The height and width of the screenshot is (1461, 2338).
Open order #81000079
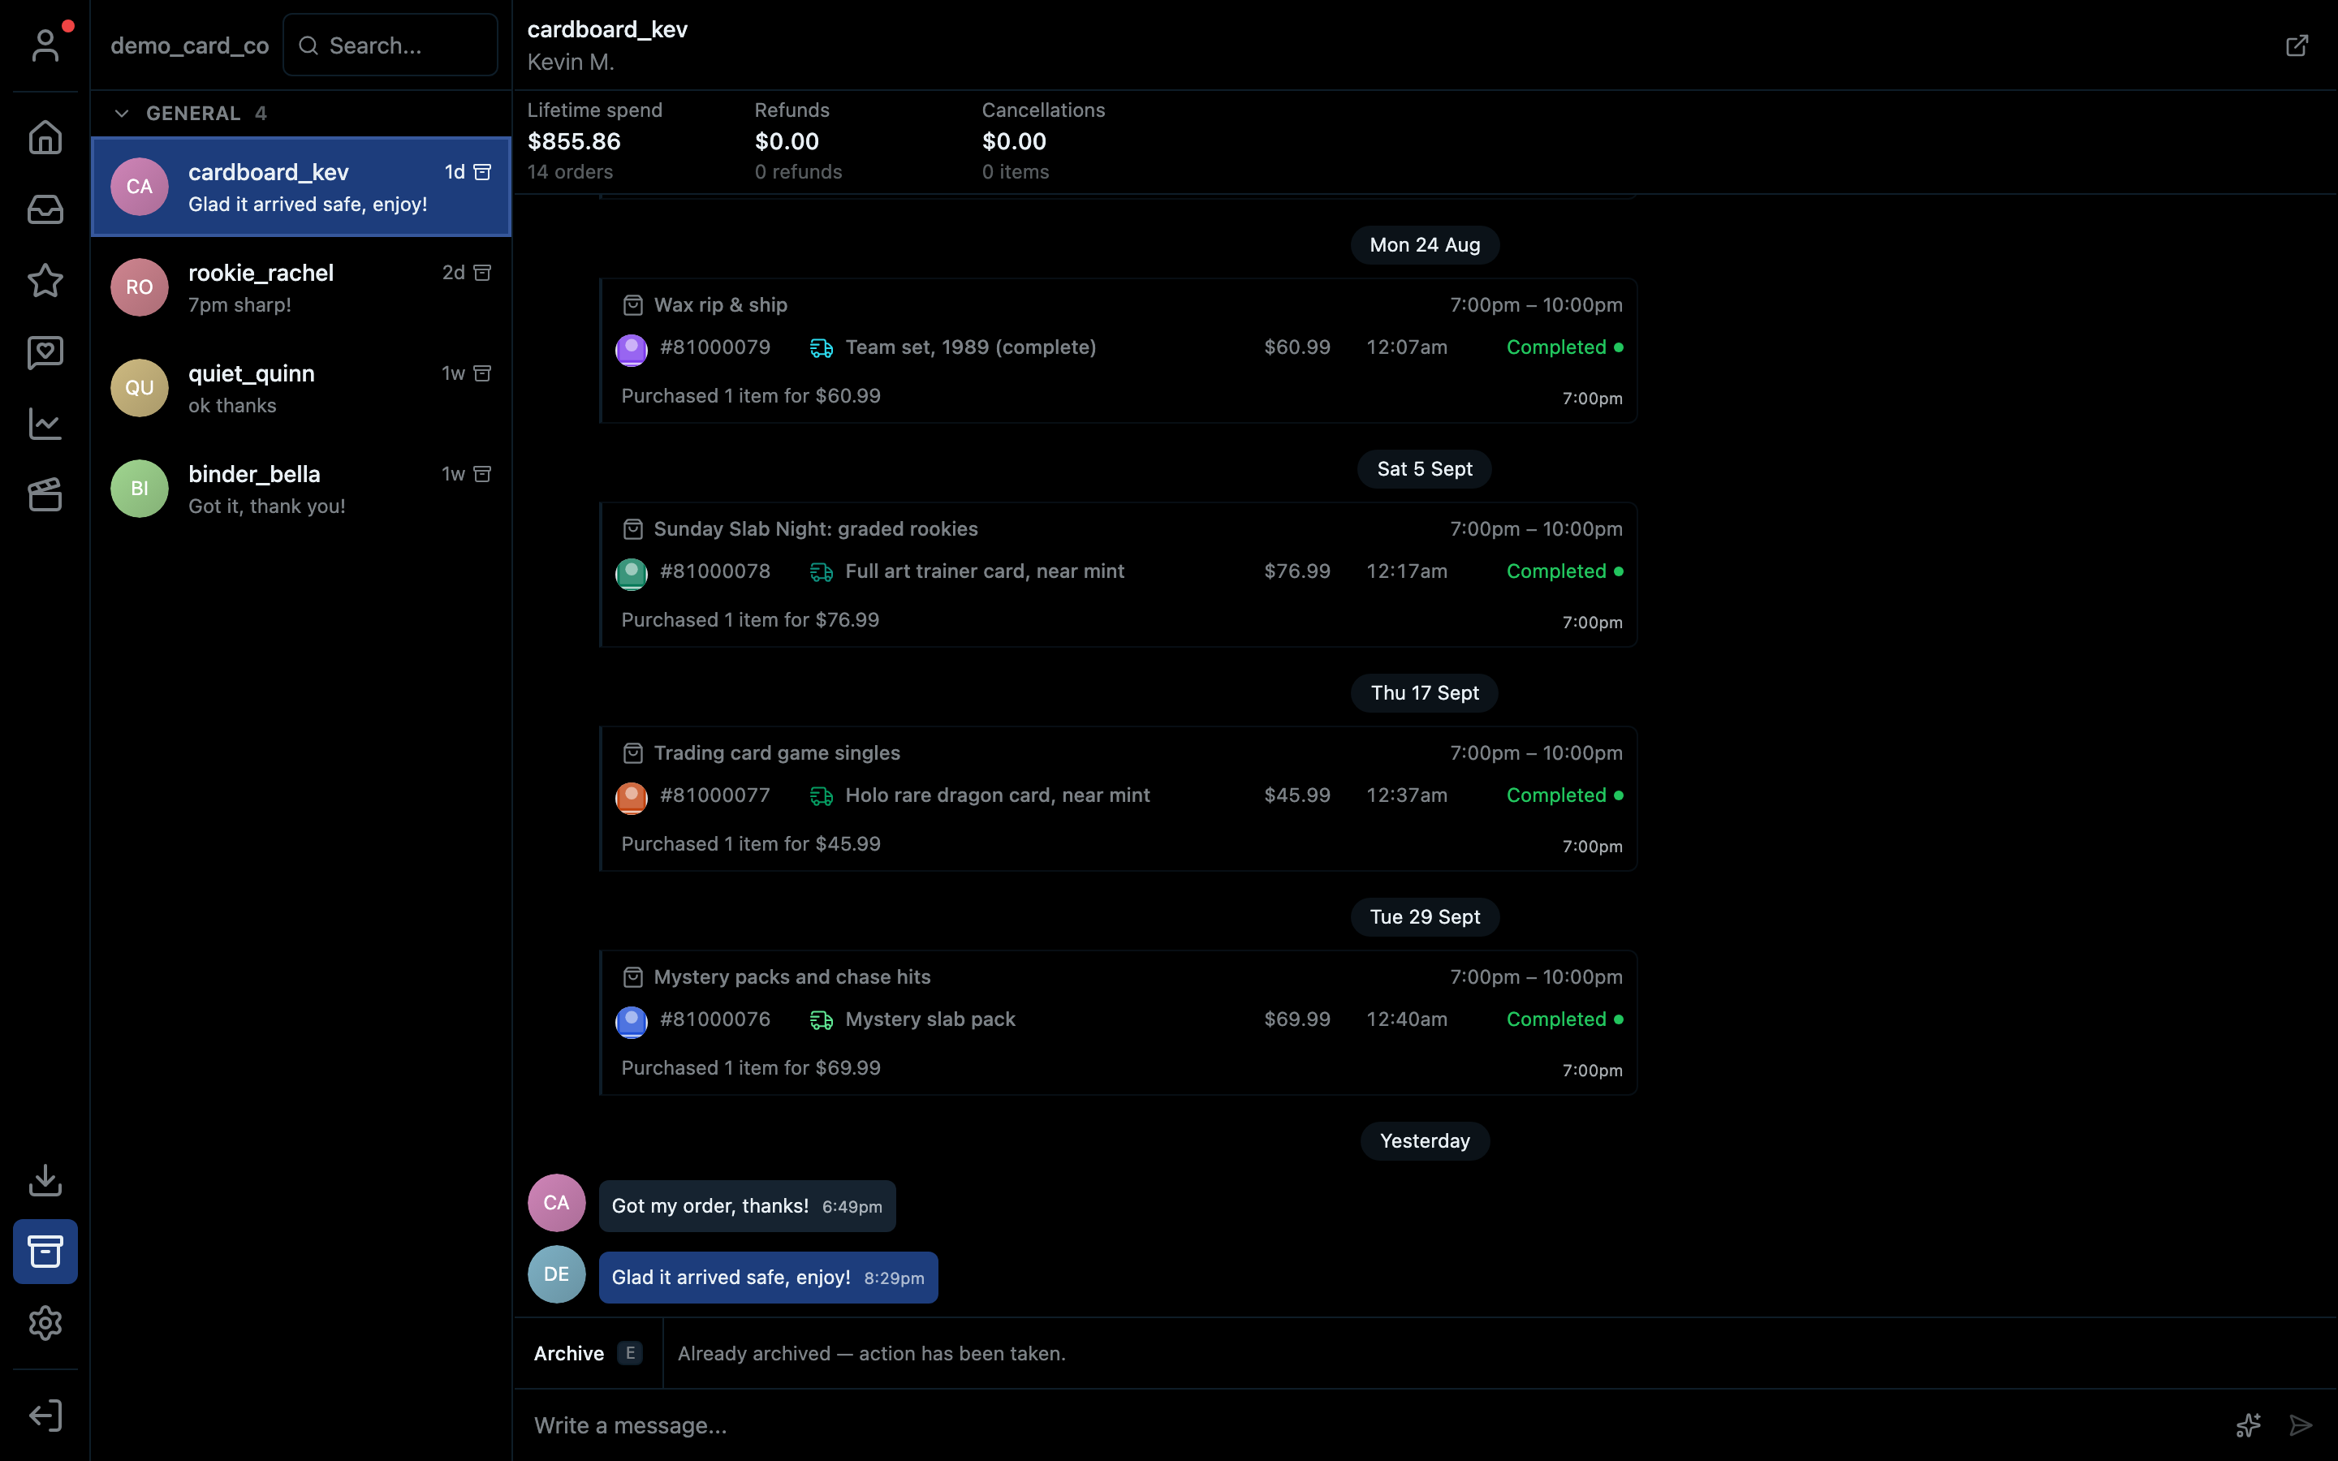(x=715, y=348)
